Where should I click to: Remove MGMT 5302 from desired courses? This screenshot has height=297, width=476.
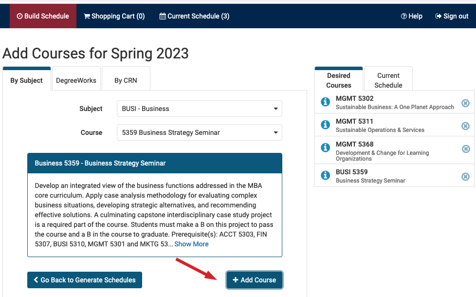(x=465, y=103)
